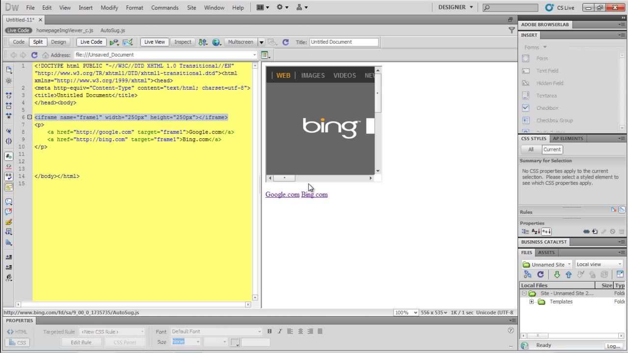Open the zoom level 100% dropdown
628x353 pixels.
click(406, 312)
